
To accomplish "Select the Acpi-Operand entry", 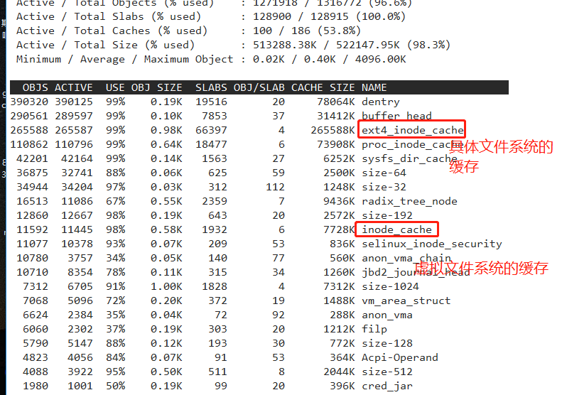I will [399, 357].
